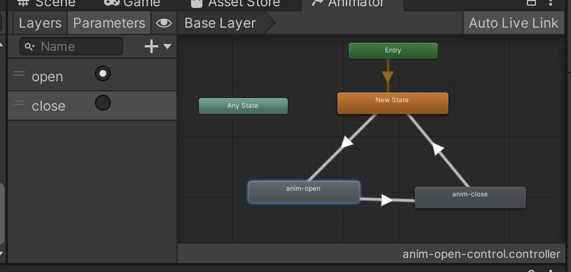This screenshot has height=272, width=571.
Task: Select the transition arrow from anim-open to anim-close
Action: pyautogui.click(x=387, y=200)
